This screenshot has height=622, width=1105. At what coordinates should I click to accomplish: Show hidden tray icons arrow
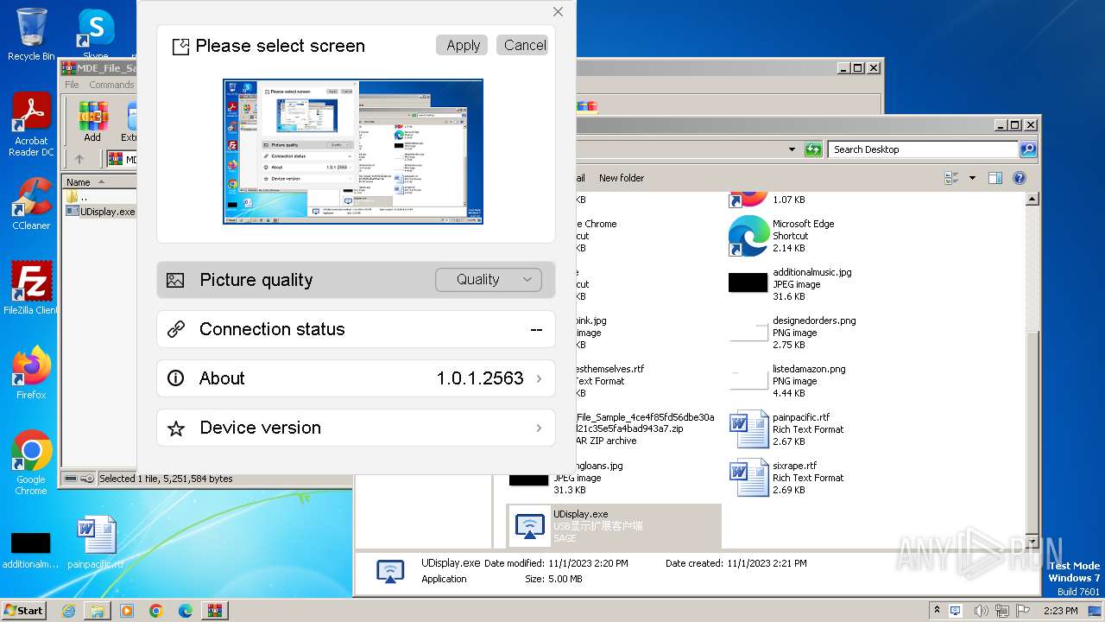(x=937, y=611)
